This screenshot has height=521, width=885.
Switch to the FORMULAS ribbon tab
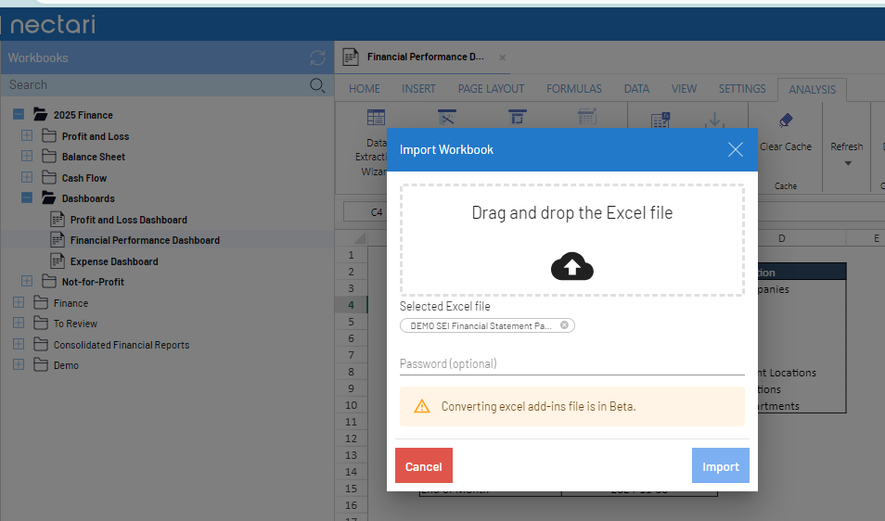(573, 89)
